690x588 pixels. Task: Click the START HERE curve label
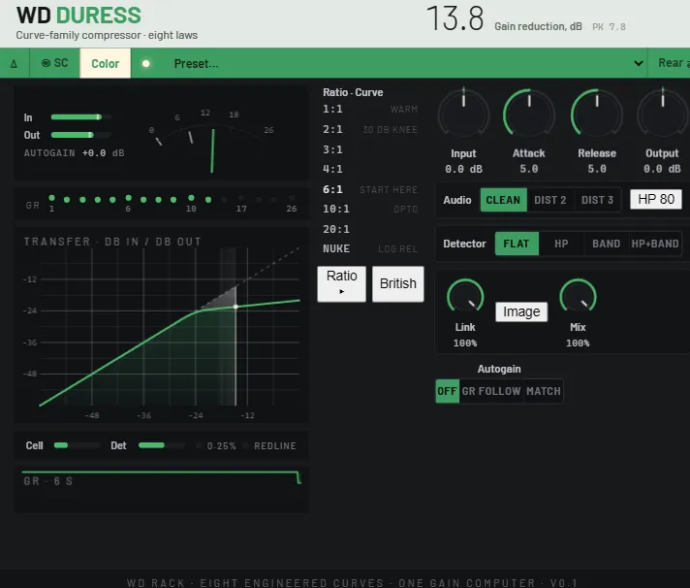click(389, 190)
